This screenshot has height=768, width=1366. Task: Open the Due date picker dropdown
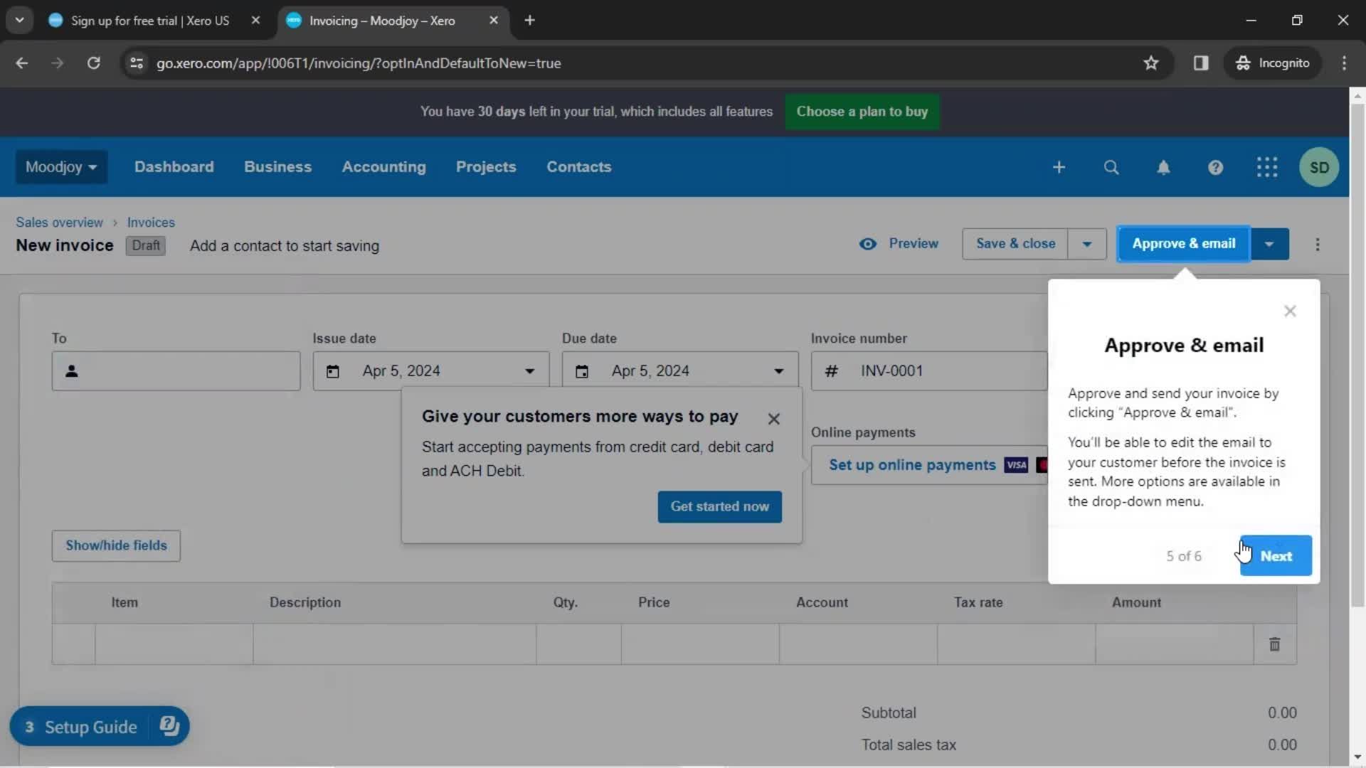tap(778, 371)
